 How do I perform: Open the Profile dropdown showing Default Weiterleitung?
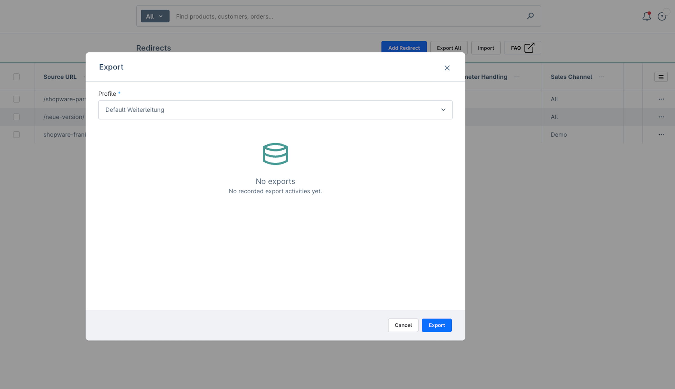coord(275,110)
